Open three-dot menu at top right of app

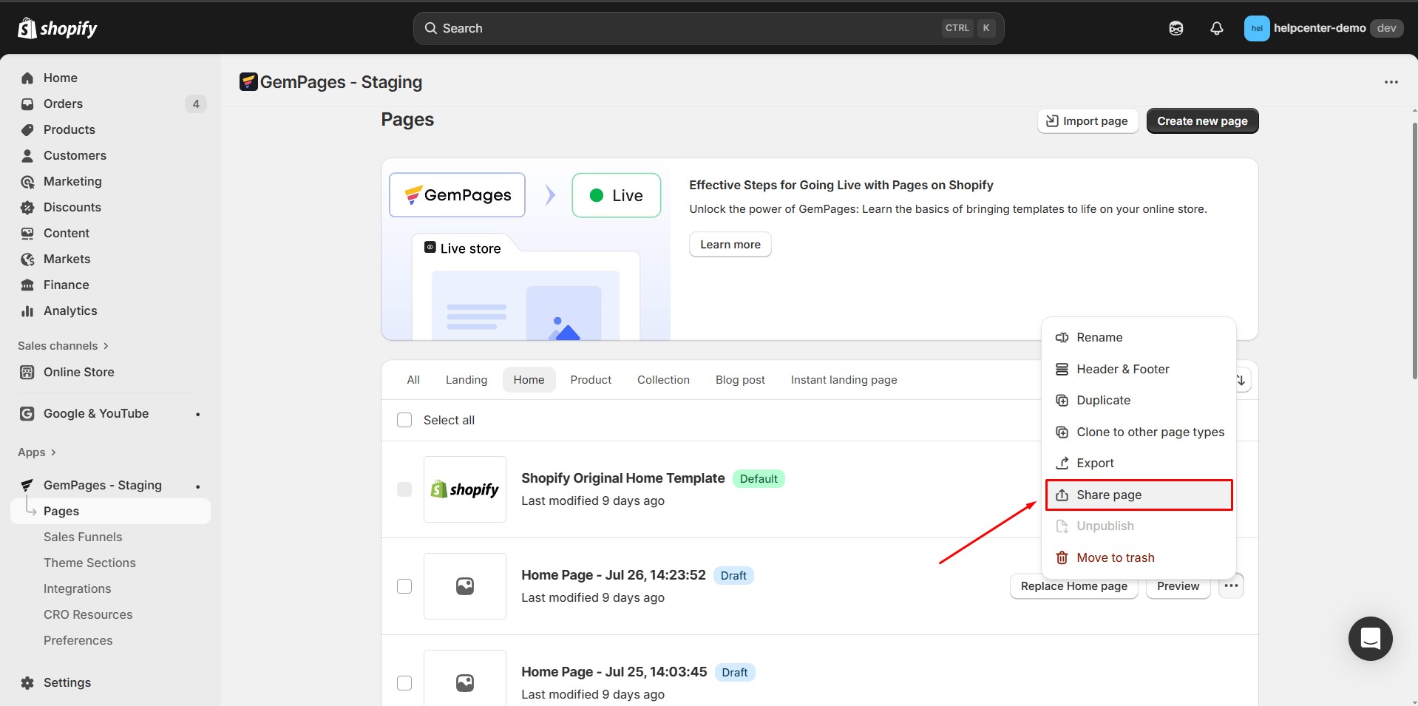[x=1391, y=82]
